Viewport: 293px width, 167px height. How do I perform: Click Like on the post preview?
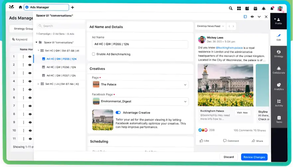(204, 141)
